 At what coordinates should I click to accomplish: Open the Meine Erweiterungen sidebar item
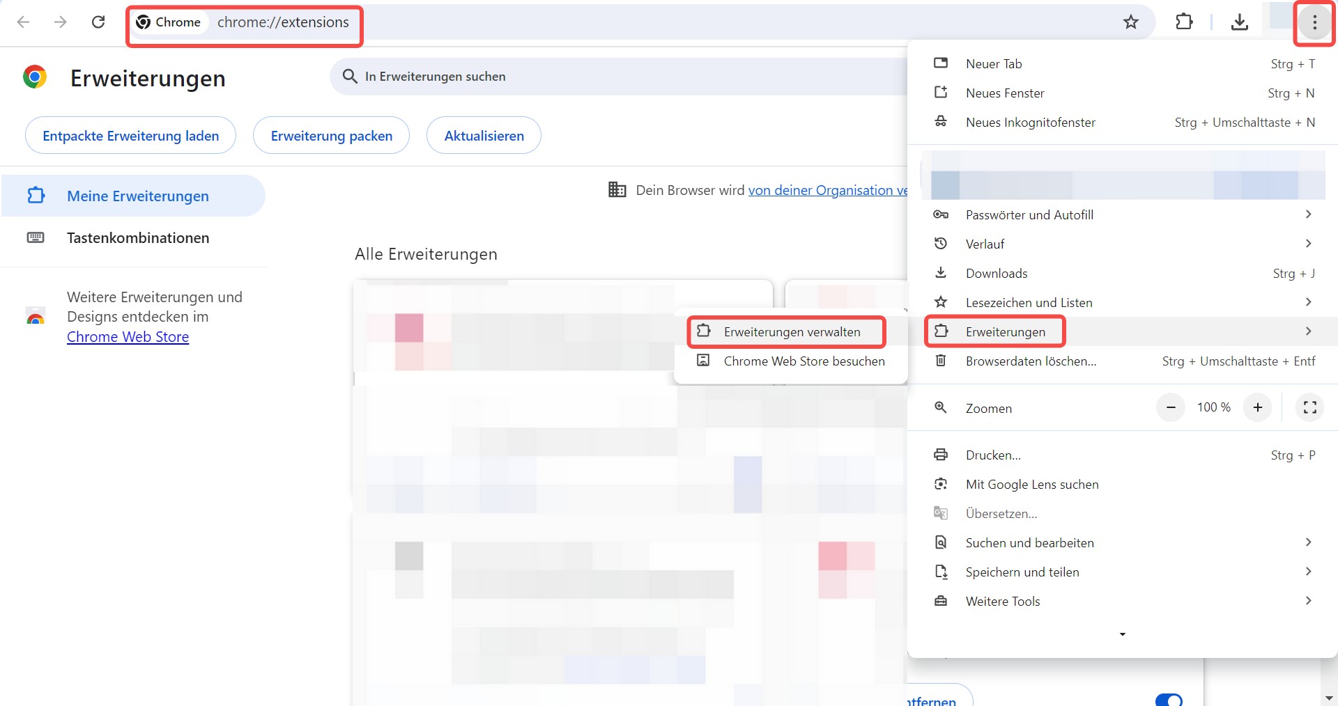(x=133, y=196)
